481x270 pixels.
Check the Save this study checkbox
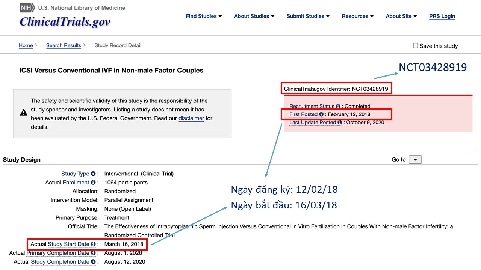click(416, 46)
